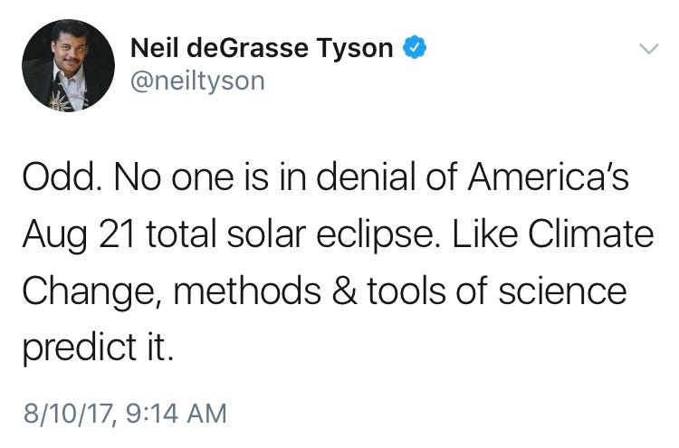Click the word "Change," in the tweet
This screenshot has width=679, height=448.
93,293
